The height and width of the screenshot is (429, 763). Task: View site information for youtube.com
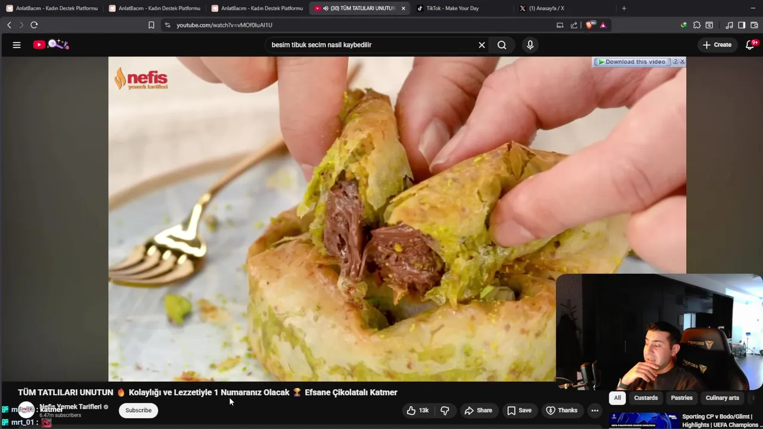pyautogui.click(x=168, y=25)
